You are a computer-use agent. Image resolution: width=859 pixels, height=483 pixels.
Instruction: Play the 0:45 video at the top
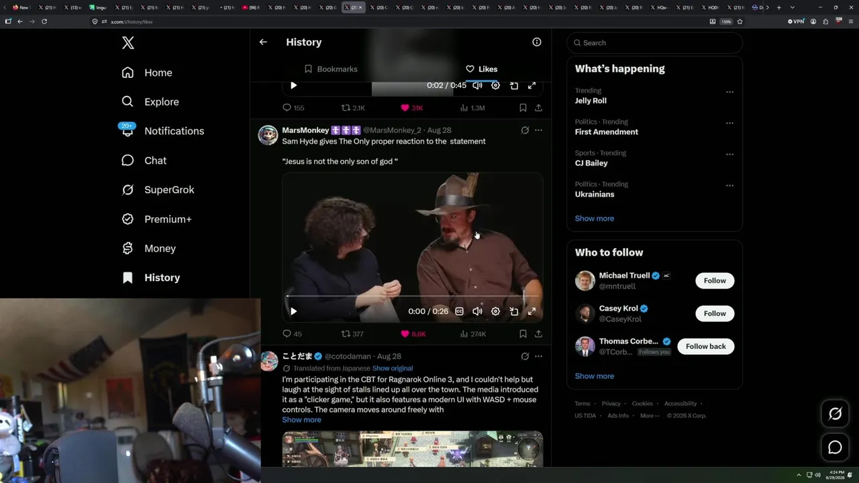[x=293, y=85]
